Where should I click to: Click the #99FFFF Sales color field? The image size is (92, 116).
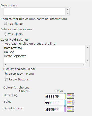click(54, 103)
